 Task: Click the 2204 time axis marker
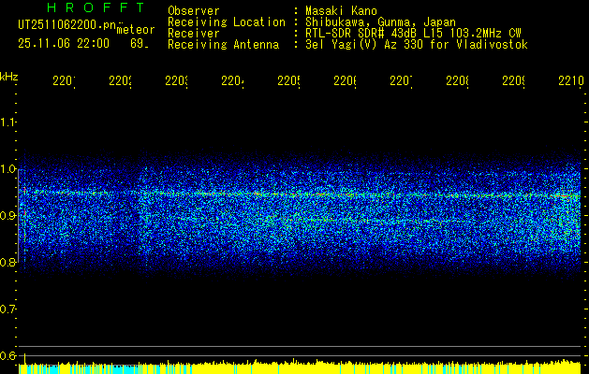pos(232,81)
